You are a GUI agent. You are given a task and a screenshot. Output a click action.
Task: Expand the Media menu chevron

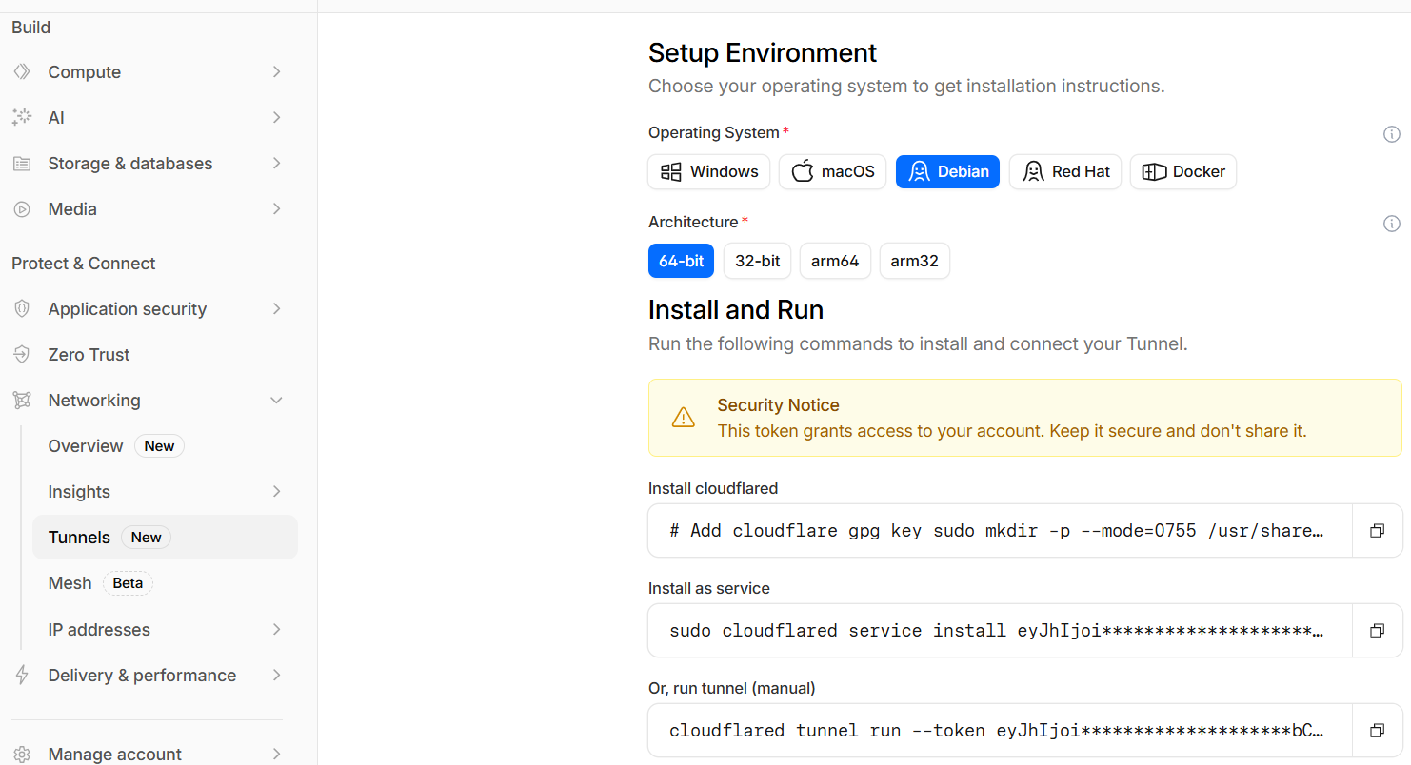pyautogui.click(x=276, y=209)
